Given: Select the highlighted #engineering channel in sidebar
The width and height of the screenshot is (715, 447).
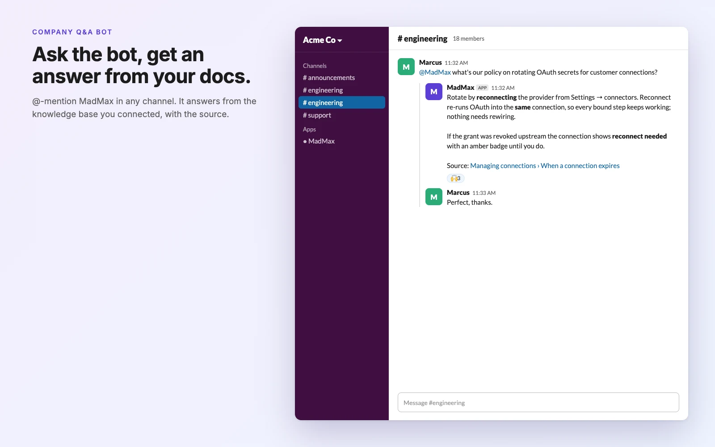Looking at the screenshot, I should pos(341,102).
